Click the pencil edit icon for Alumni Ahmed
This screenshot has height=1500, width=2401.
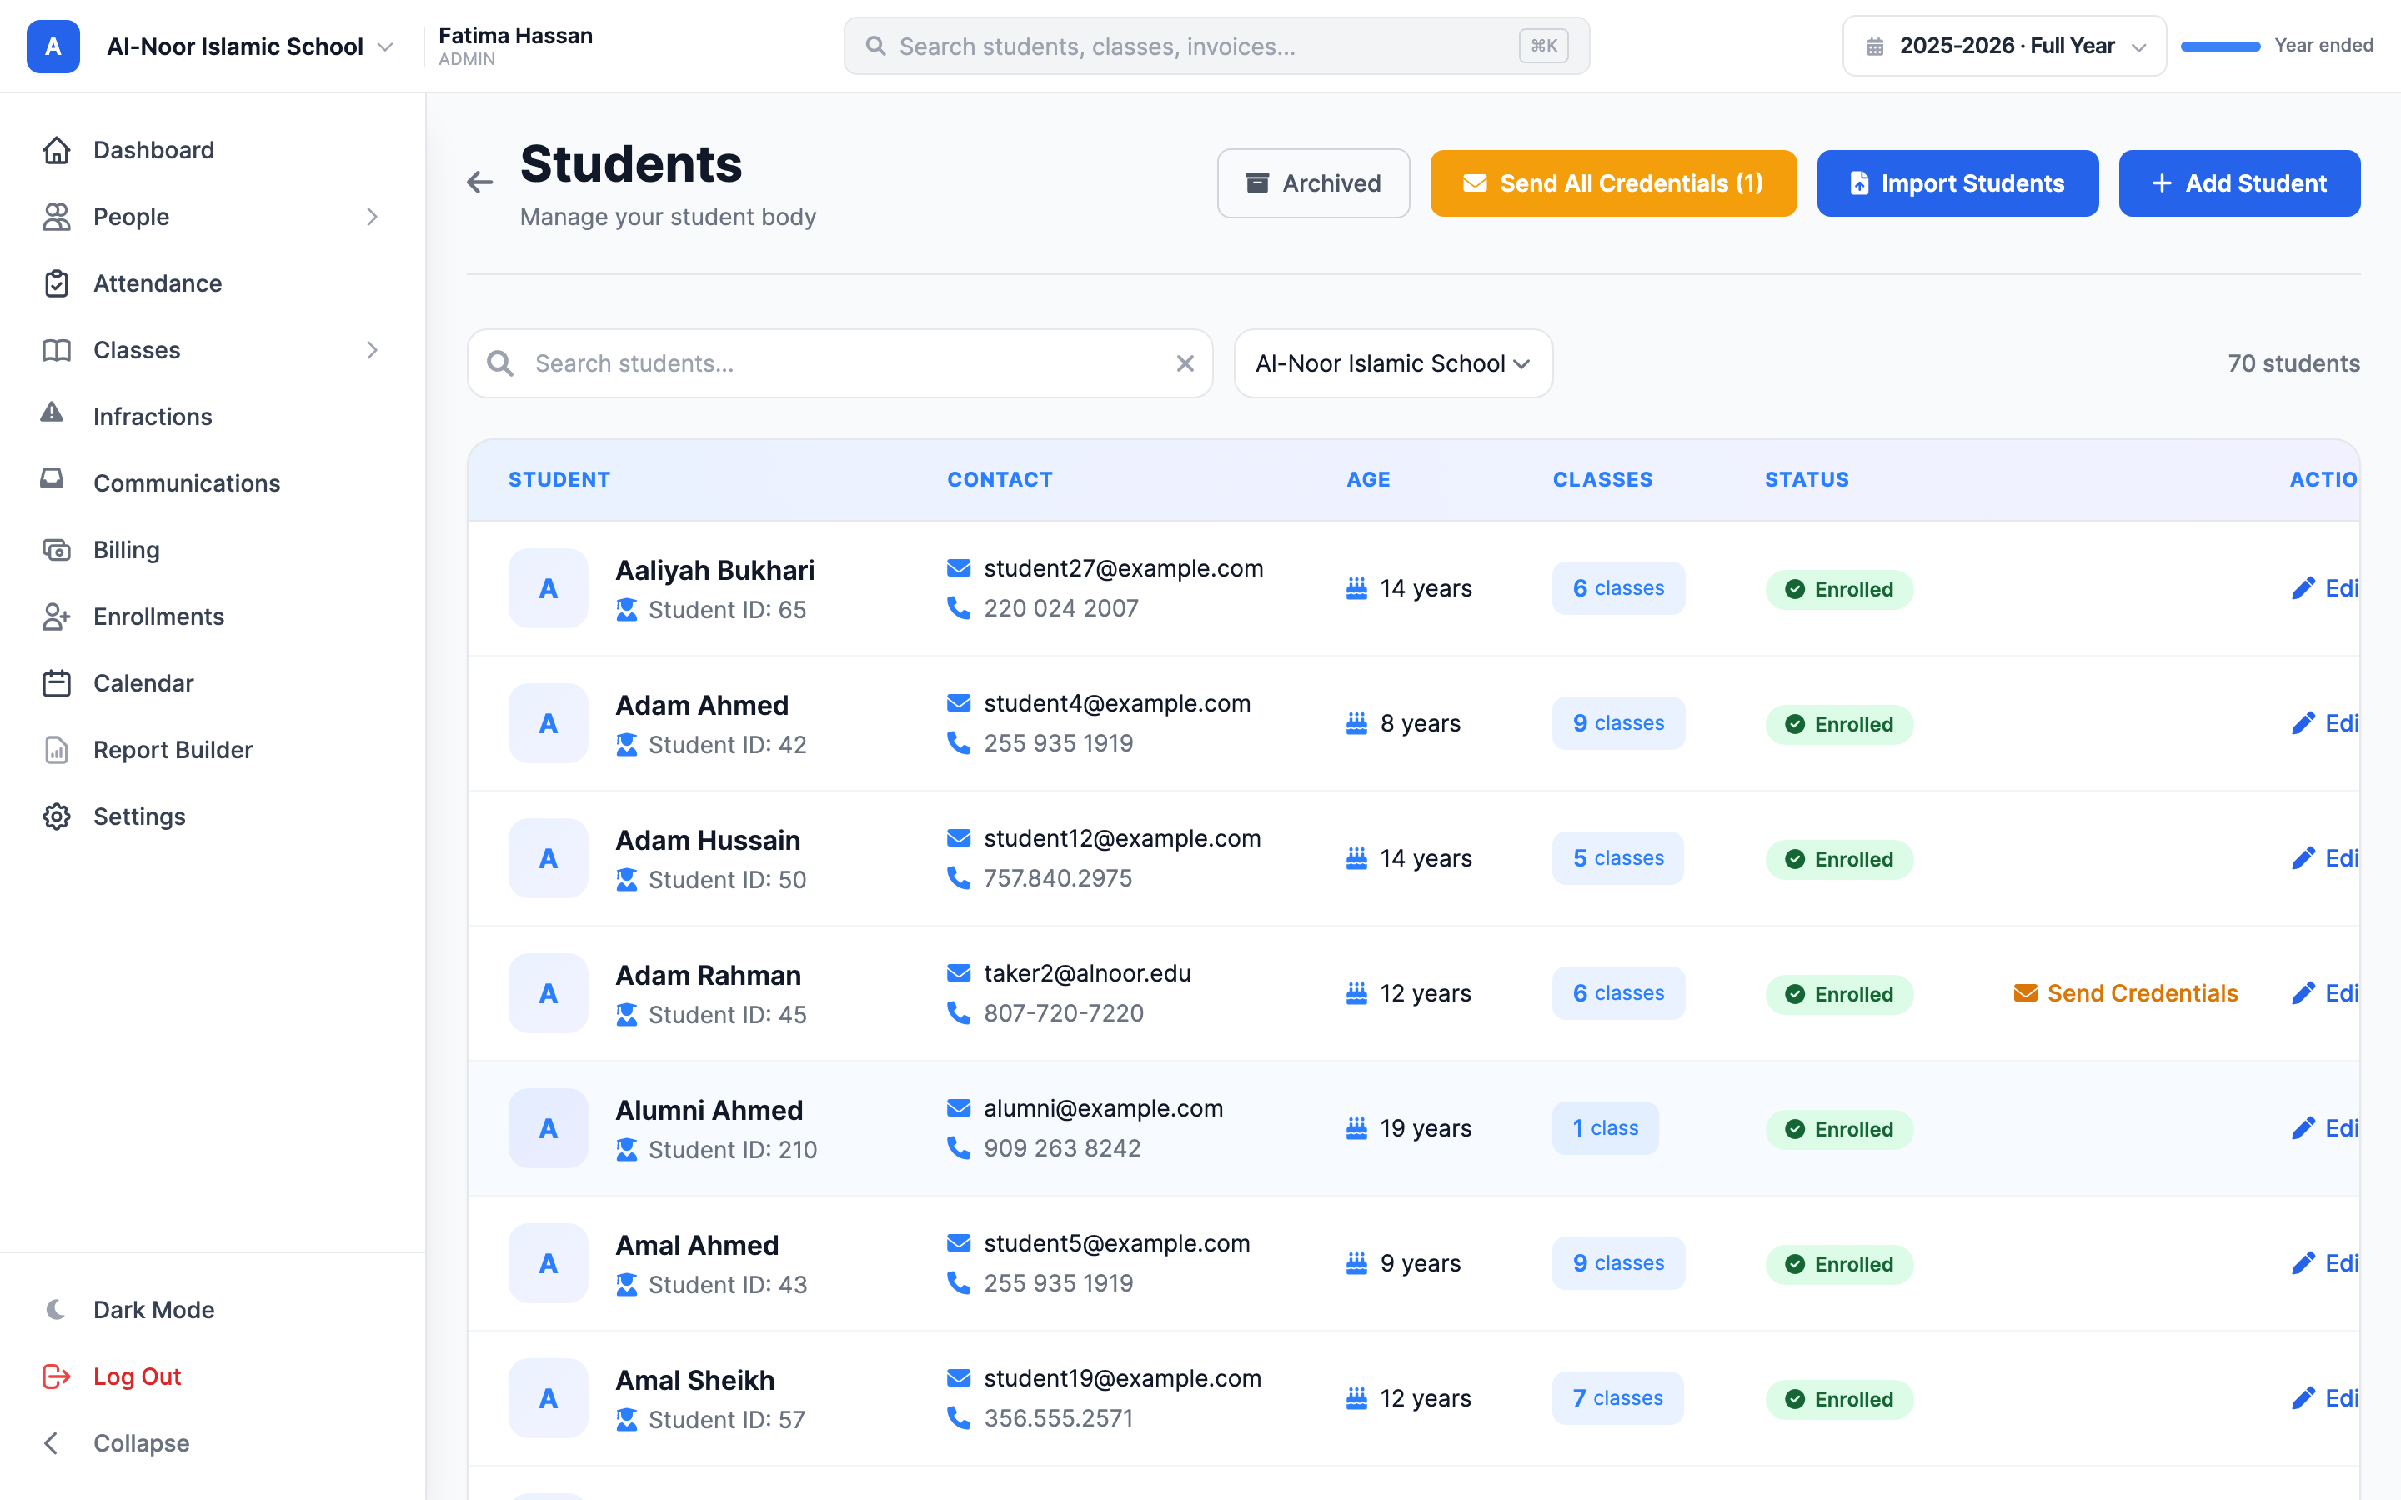click(x=2303, y=1128)
